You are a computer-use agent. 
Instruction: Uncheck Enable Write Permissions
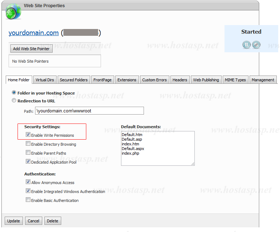pyautogui.click(x=28, y=135)
